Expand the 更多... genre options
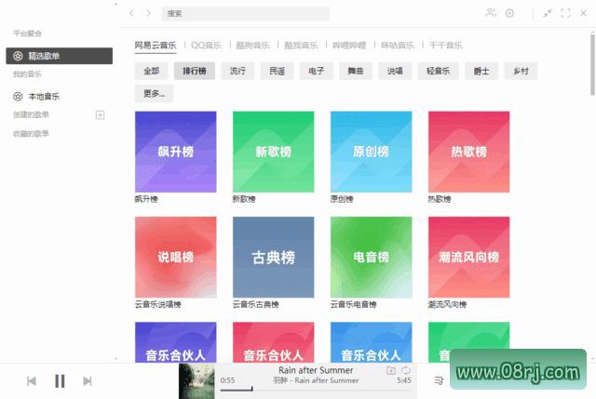Viewport: 596px width, 399px height. click(154, 93)
